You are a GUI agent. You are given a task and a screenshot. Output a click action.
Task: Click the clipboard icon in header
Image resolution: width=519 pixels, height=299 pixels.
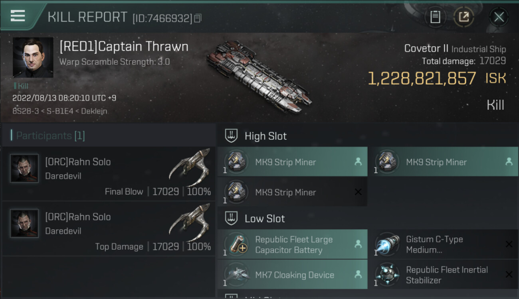pos(435,17)
